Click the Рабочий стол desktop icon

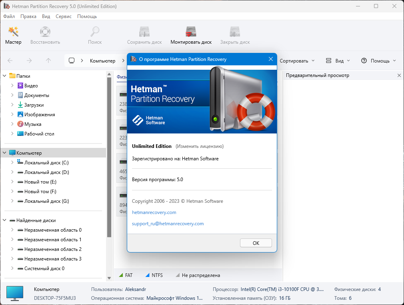click(20, 133)
